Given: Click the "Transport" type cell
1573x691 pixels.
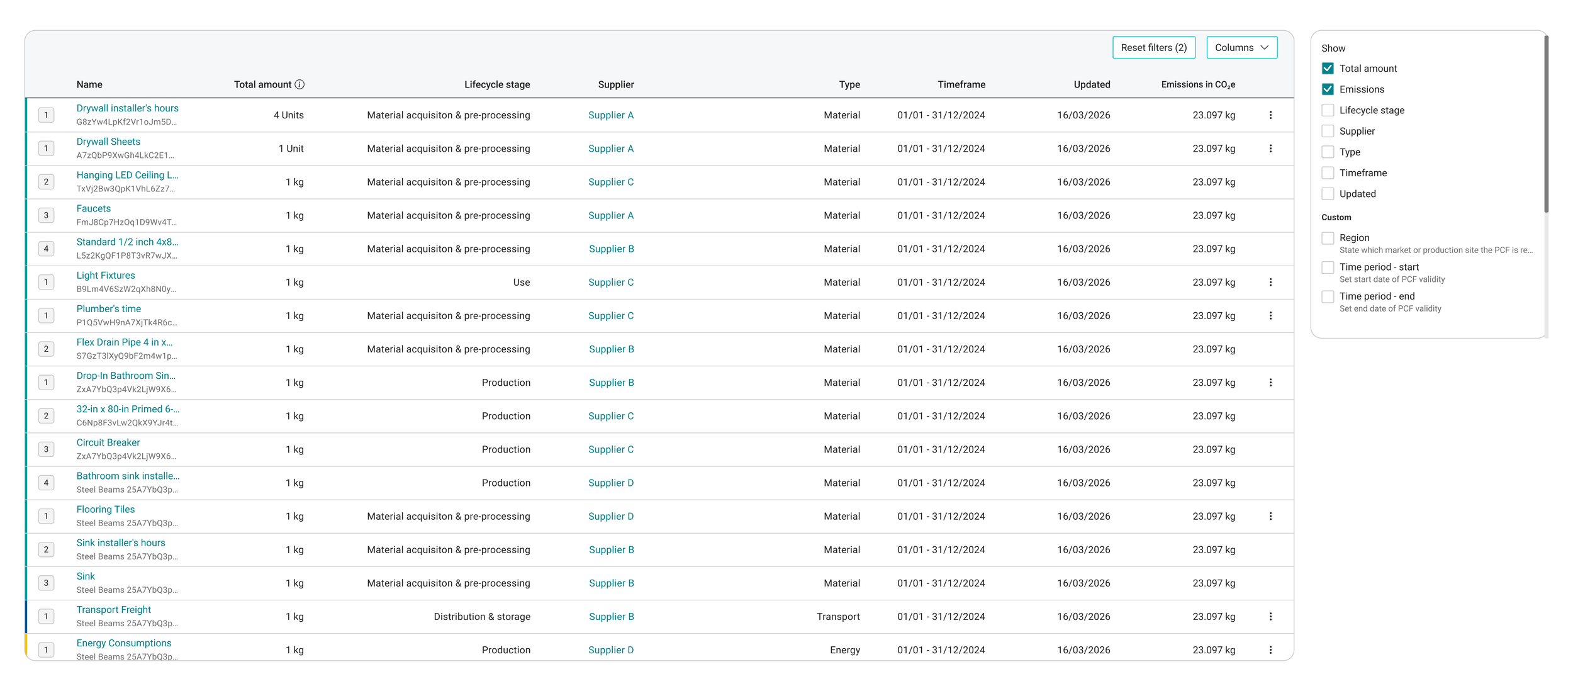Looking at the screenshot, I should (x=838, y=617).
